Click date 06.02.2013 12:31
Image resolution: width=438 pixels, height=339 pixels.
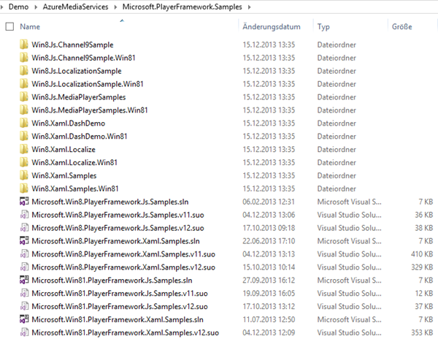(x=269, y=202)
